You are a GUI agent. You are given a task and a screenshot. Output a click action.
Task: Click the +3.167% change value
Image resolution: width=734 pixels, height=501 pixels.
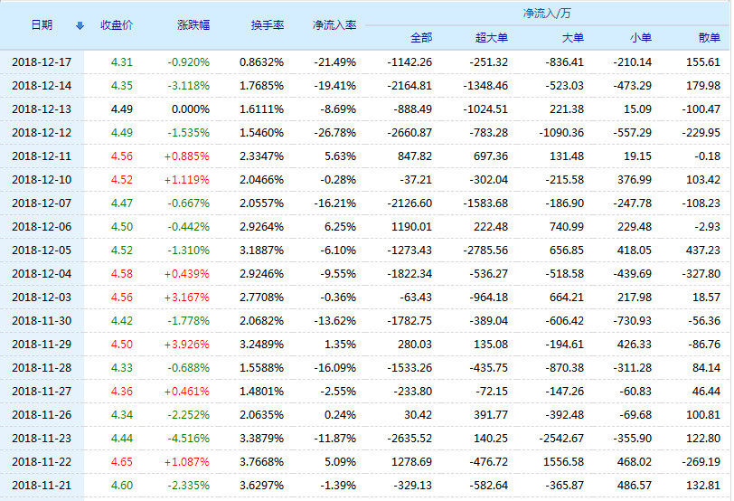(x=187, y=297)
